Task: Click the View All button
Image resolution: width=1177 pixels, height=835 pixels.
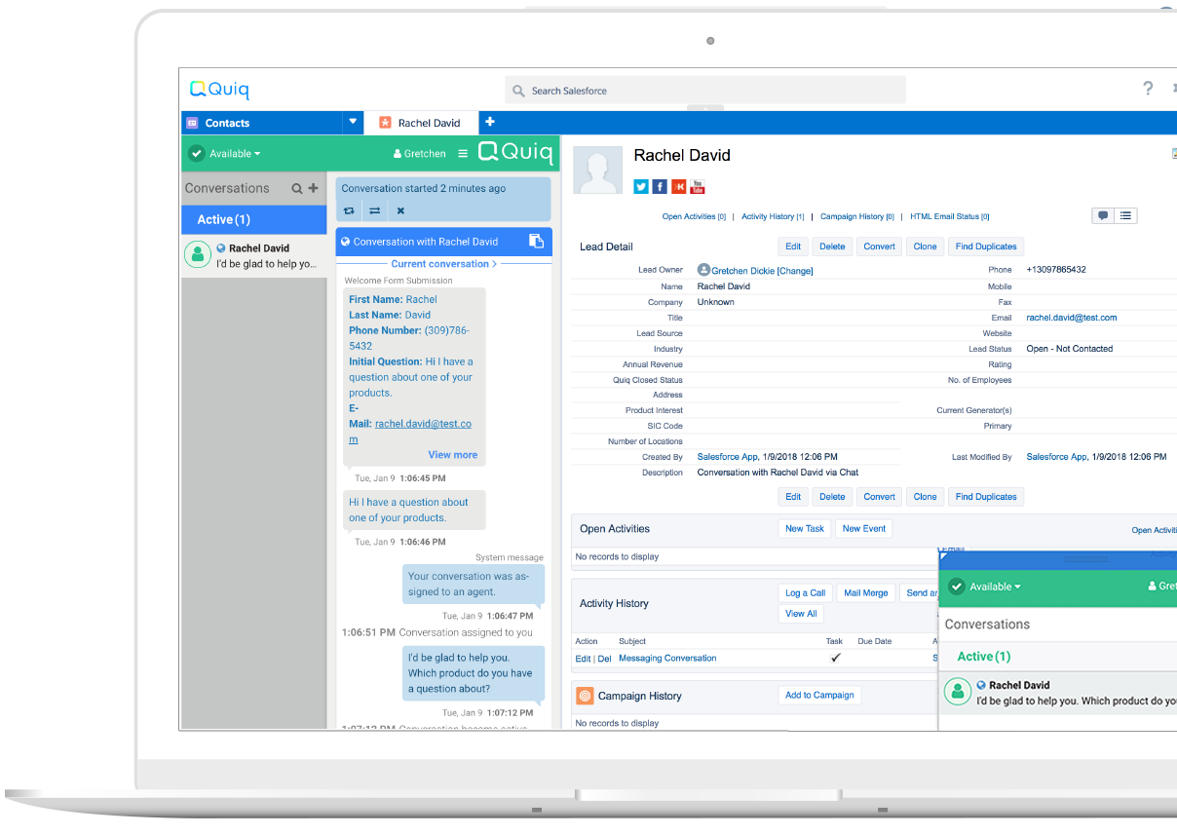Action: click(801, 614)
